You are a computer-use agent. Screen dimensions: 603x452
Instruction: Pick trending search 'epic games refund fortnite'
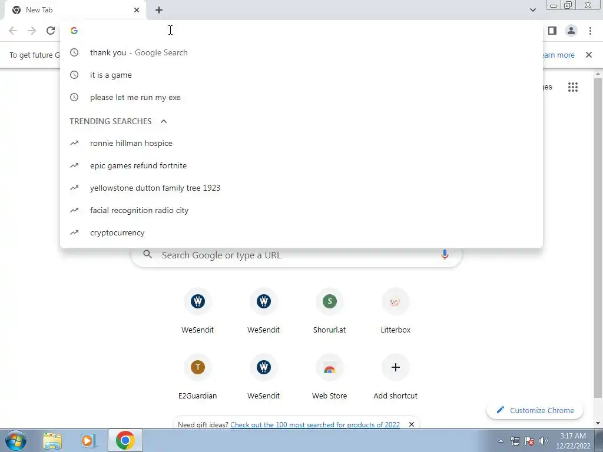tap(301, 165)
